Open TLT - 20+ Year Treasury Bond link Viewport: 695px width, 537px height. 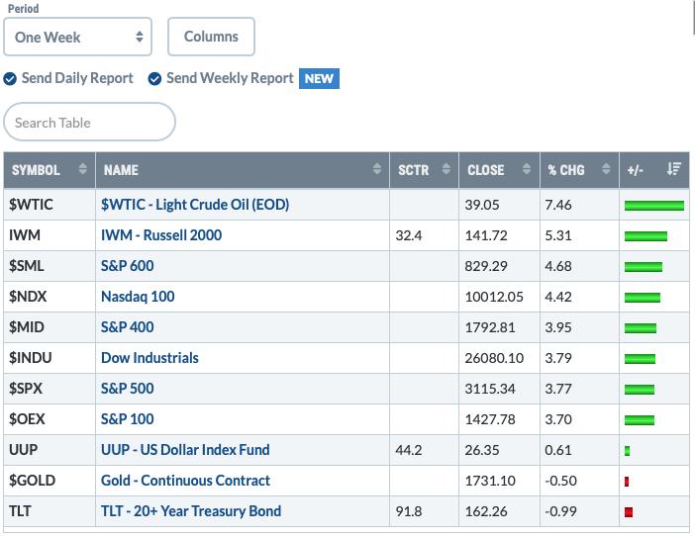click(191, 511)
